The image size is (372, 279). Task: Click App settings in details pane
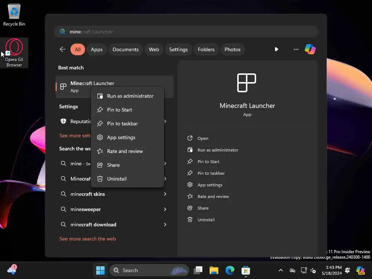205,185
